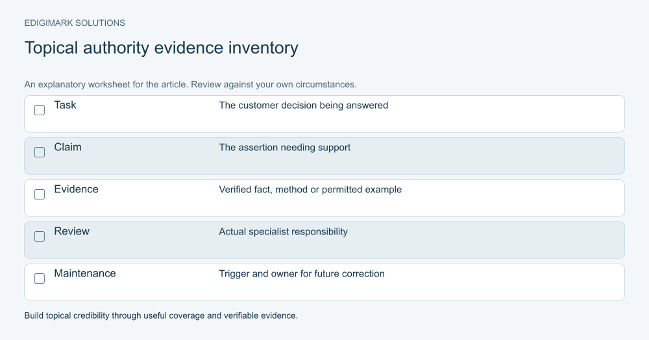Select 'Topical authority evidence inventory' heading
Viewport: 649px width, 340px height.
(x=162, y=48)
